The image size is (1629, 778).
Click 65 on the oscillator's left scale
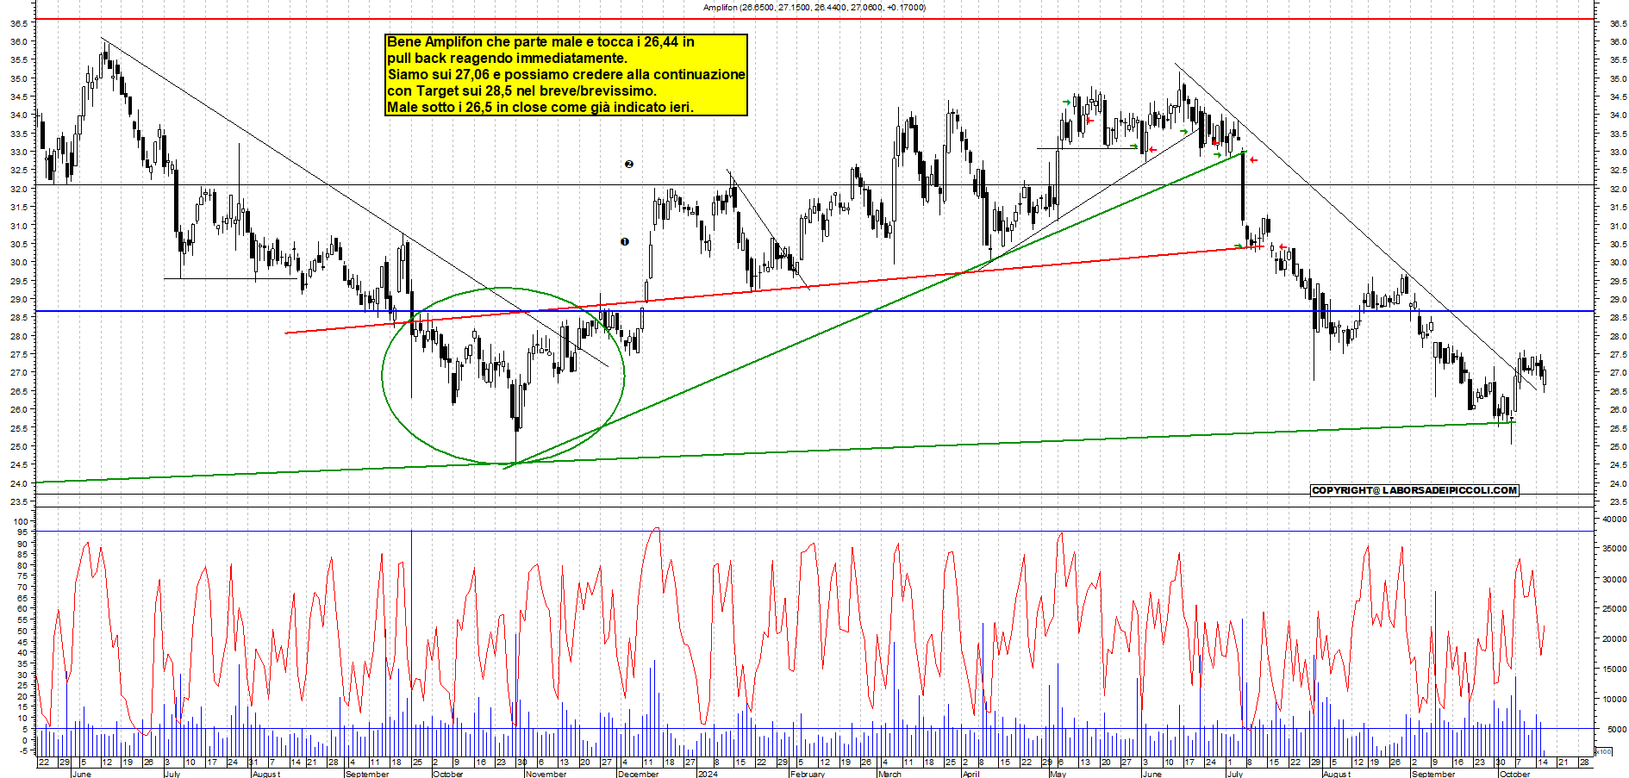pyautogui.click(x=23, y=598)
